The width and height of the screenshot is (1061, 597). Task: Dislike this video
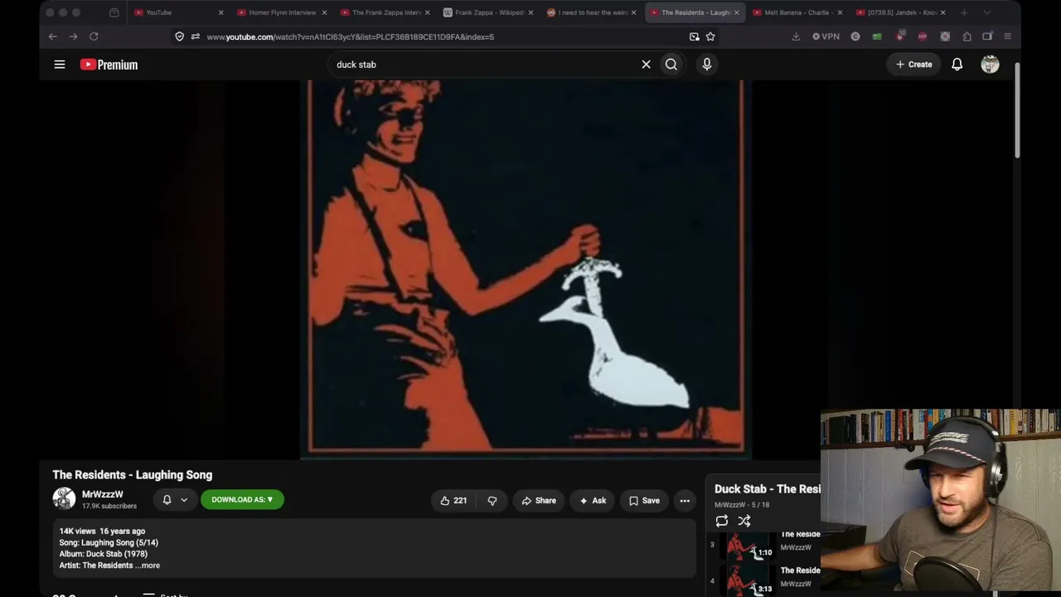point(492,501)
